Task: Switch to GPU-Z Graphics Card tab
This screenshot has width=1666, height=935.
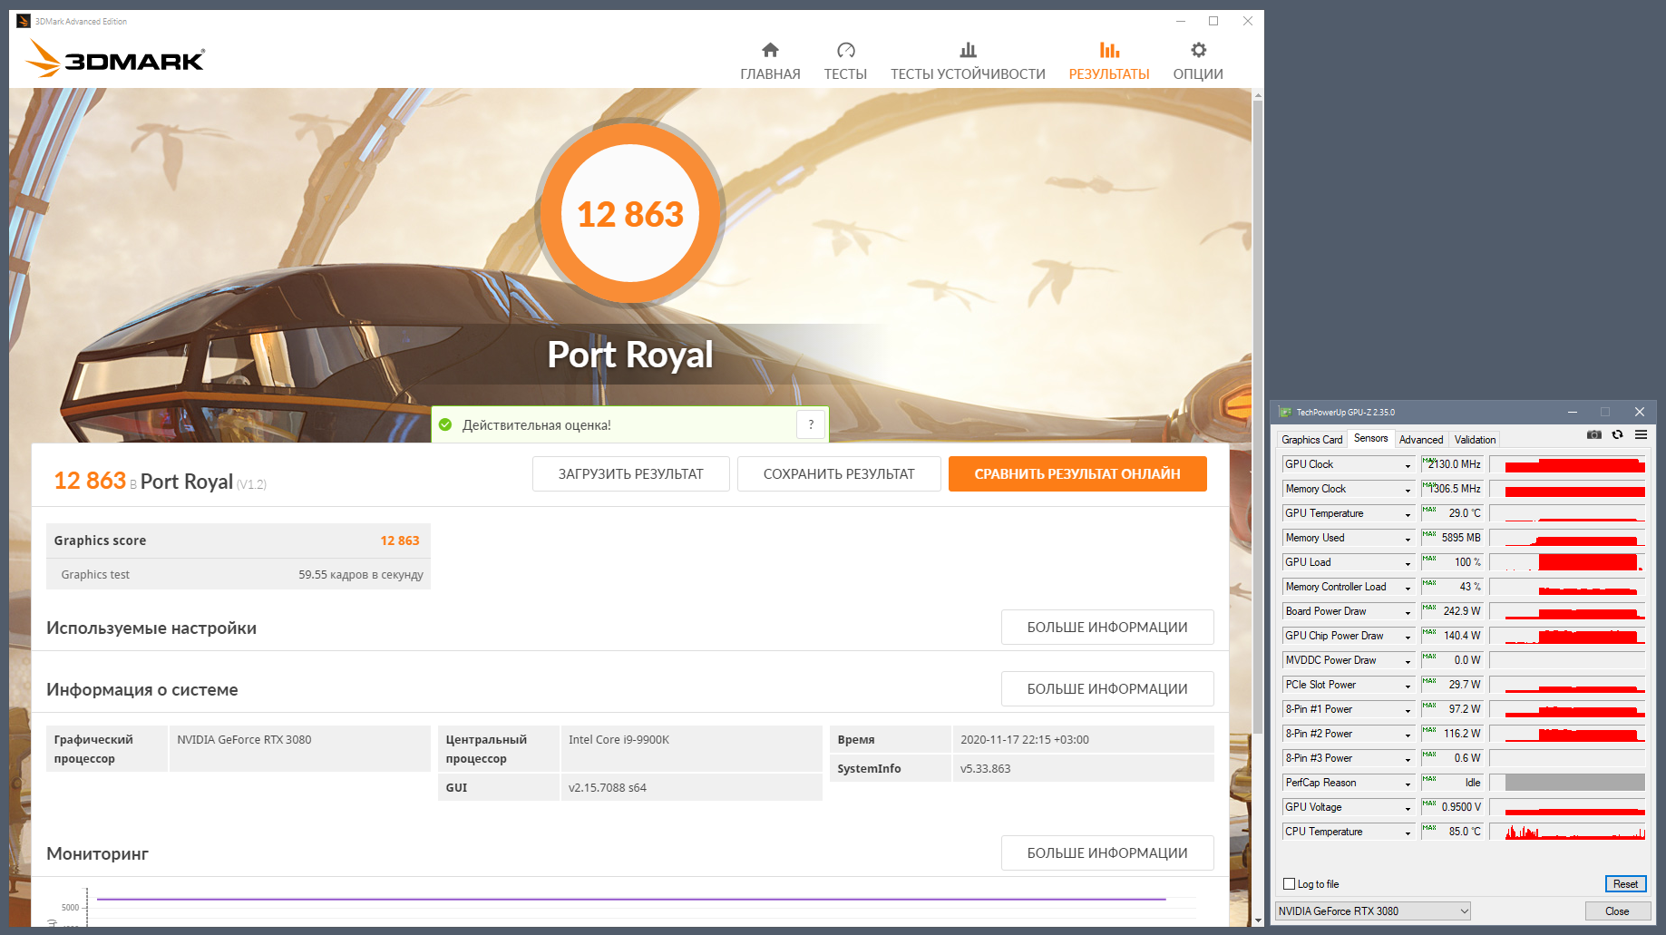Action: click(1311, 440)
